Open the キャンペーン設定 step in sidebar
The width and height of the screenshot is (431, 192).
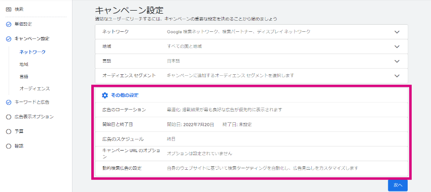pyautogui.click(x=32, y=39)
